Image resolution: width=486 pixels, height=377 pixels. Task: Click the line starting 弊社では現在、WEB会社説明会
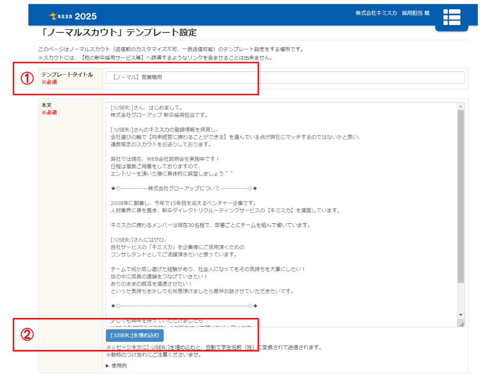(165, 159)
